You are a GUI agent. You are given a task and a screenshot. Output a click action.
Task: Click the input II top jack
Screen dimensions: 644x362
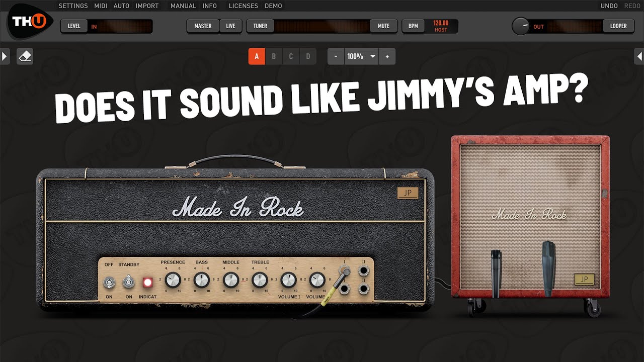point(363,271)
